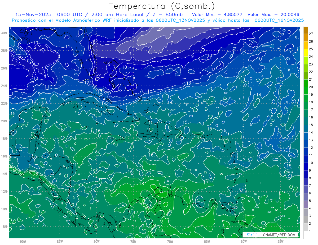Click the '20N' latitude label

pyautogui.click(x=4, y=121)
